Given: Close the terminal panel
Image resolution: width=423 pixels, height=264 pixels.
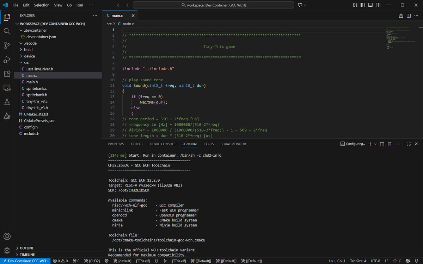Looking at the screenshot, I should pyautogui.click(x=416, y=144).
